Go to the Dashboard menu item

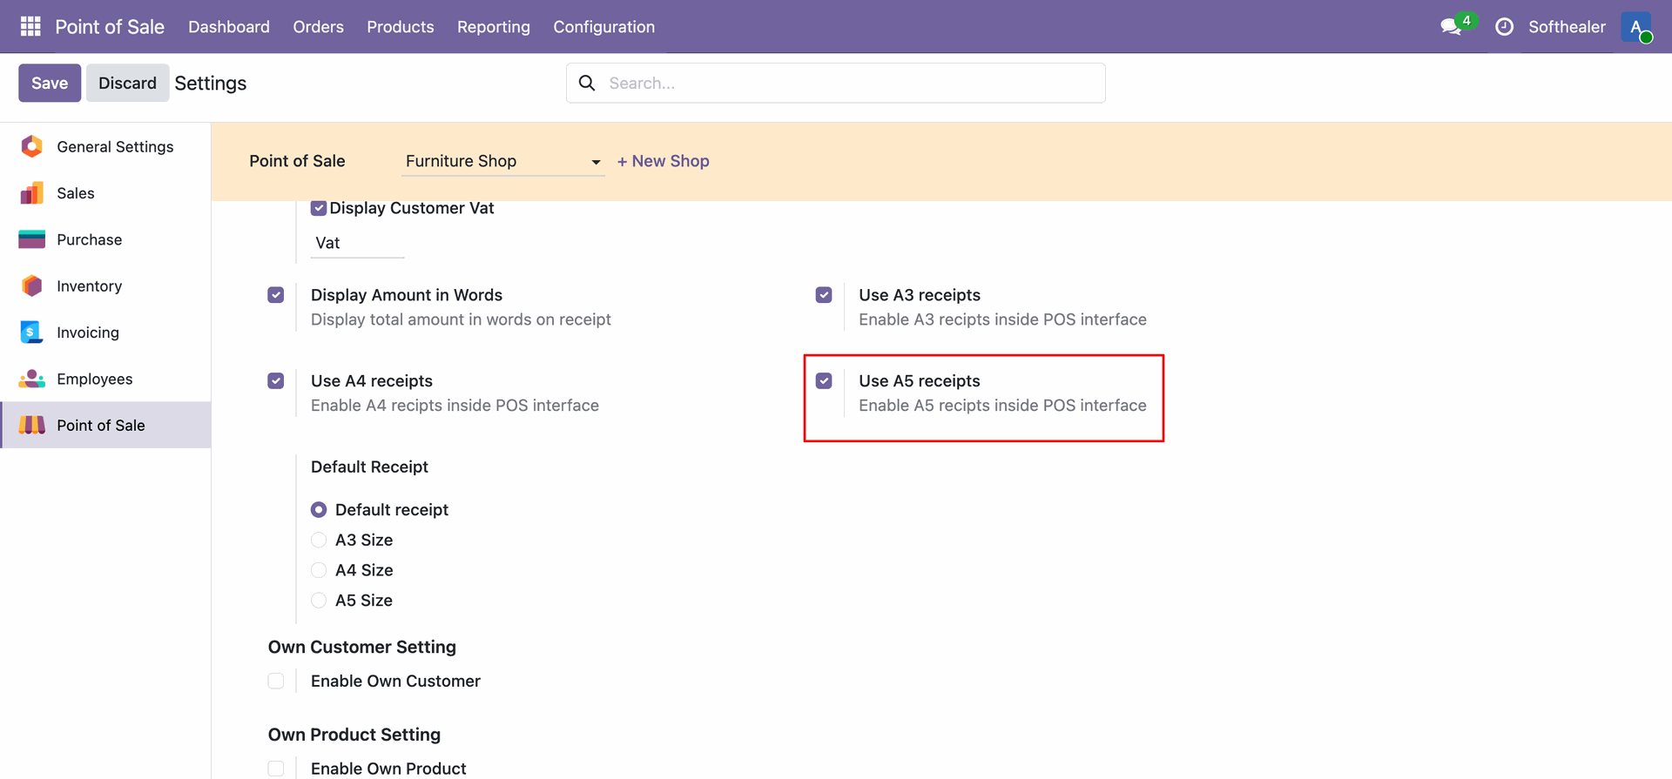point(229,27)
